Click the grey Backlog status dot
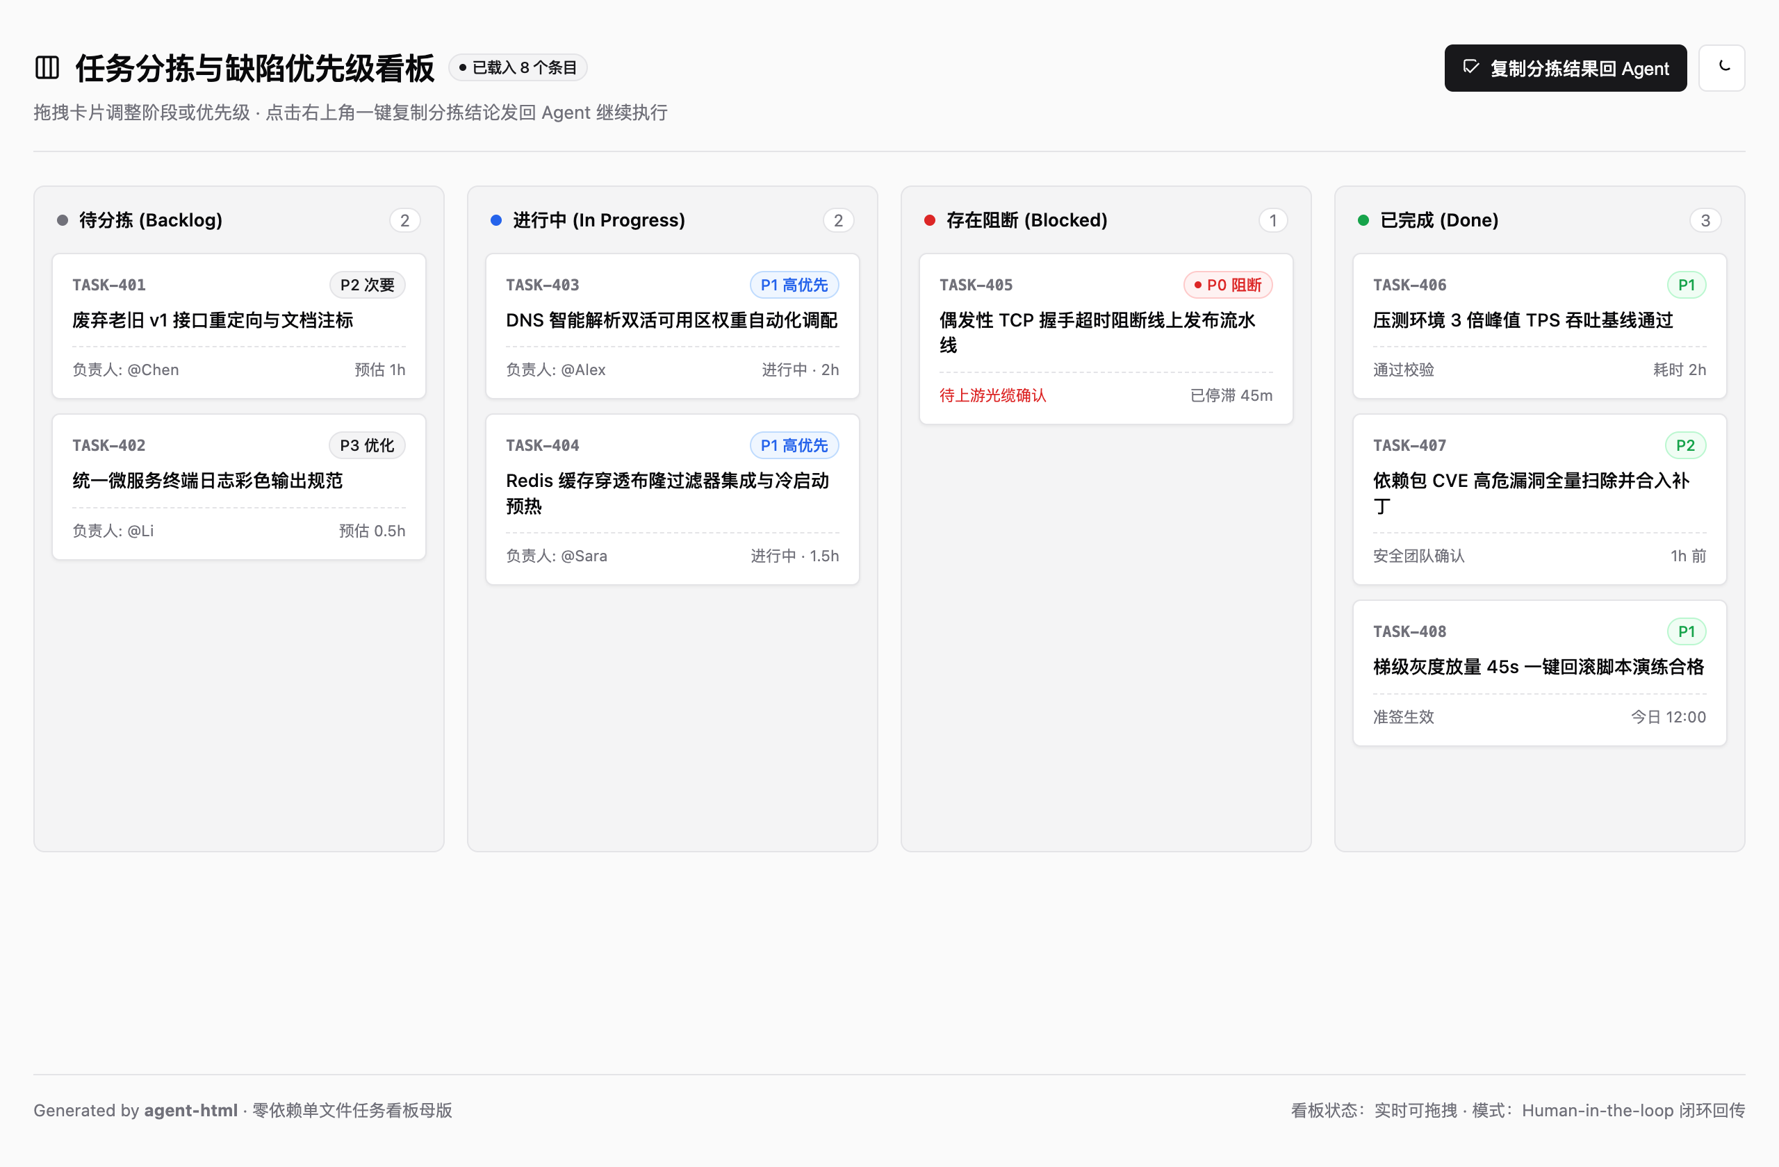 pos(63,220)
